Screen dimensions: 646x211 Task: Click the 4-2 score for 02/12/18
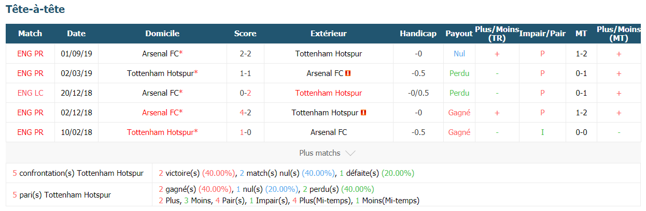pos(245,113)
